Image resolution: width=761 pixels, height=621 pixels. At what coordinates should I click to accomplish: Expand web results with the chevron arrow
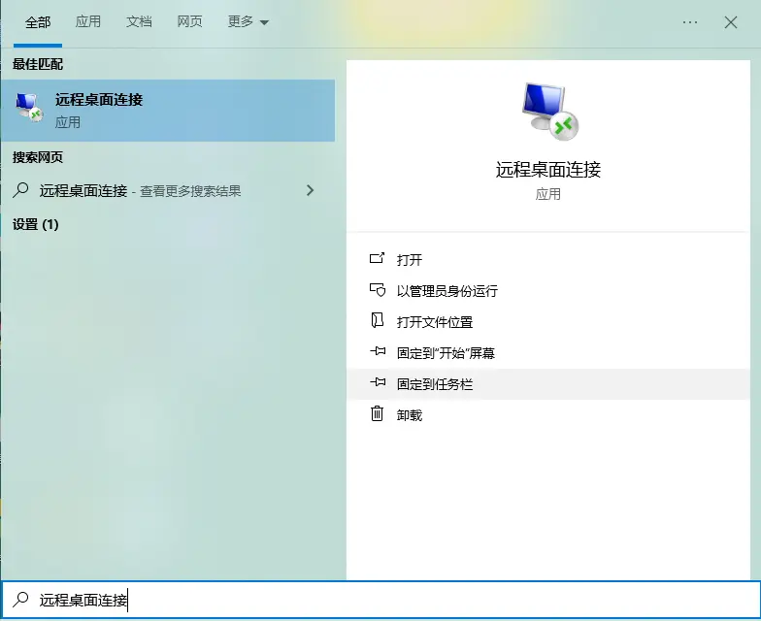point(311,191)
